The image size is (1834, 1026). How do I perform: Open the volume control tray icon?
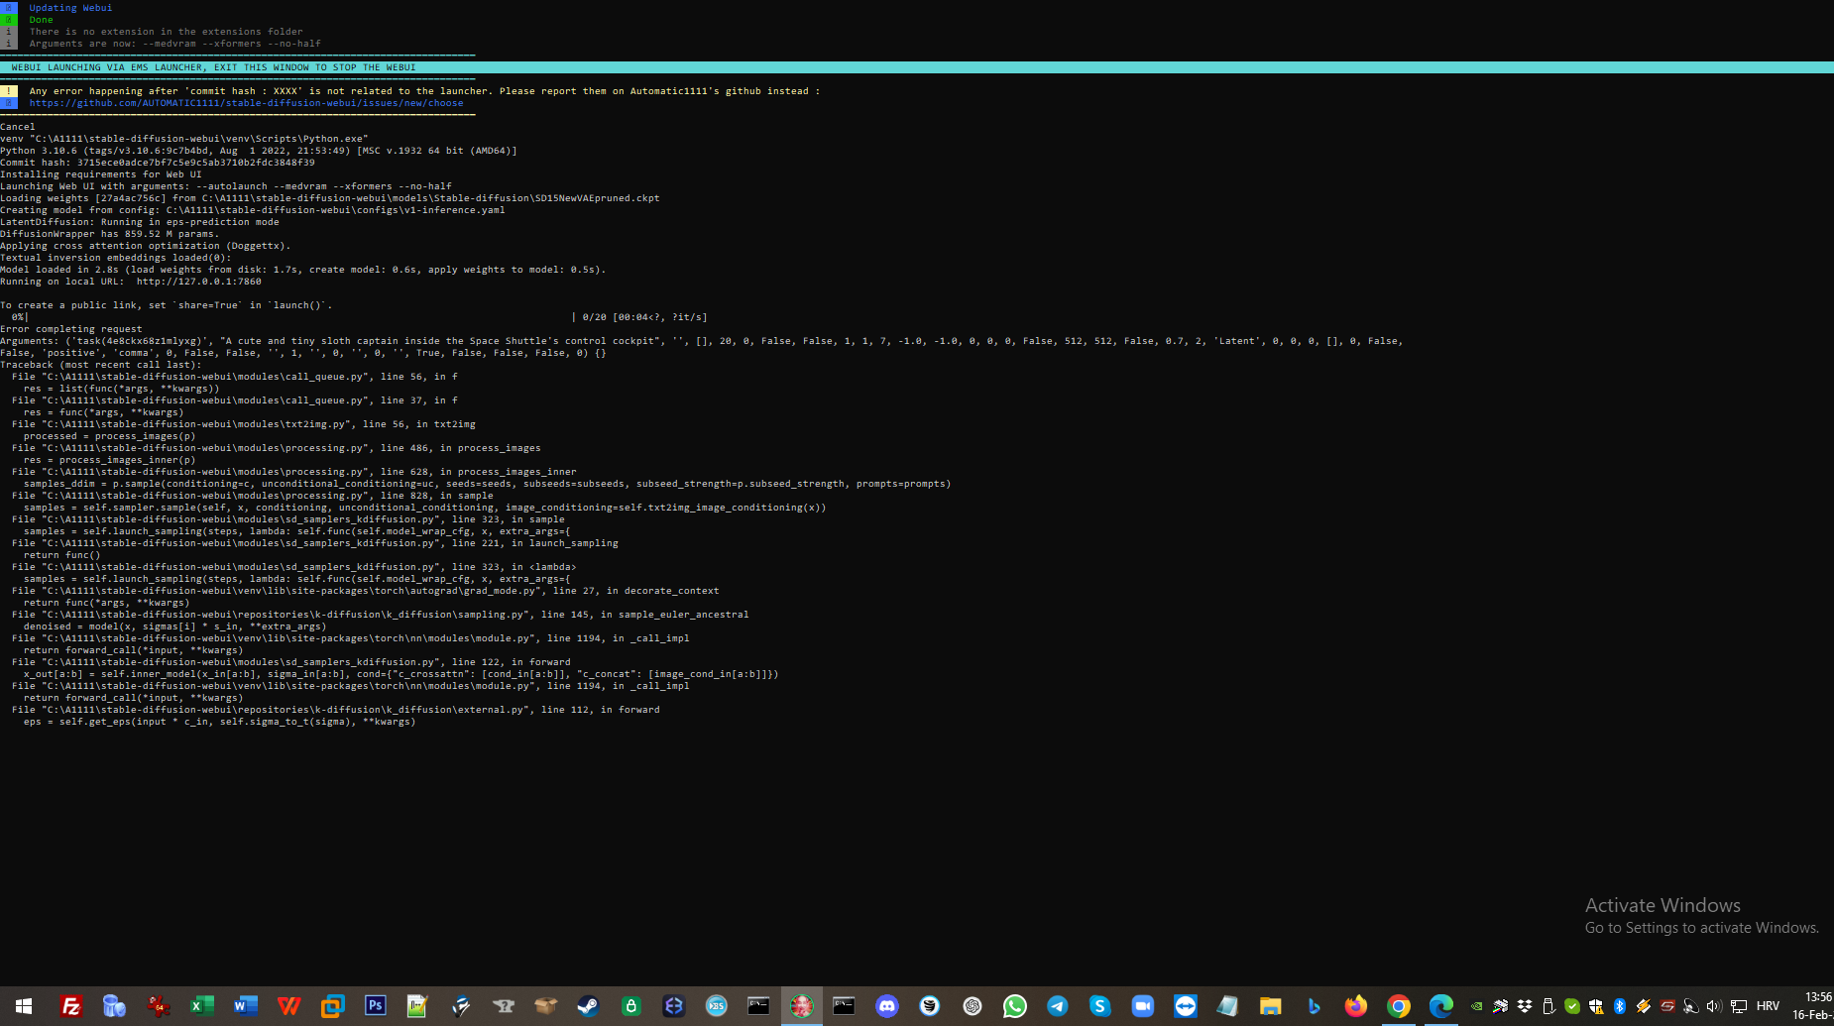pyautogui.click(x=1715, y=1006)
